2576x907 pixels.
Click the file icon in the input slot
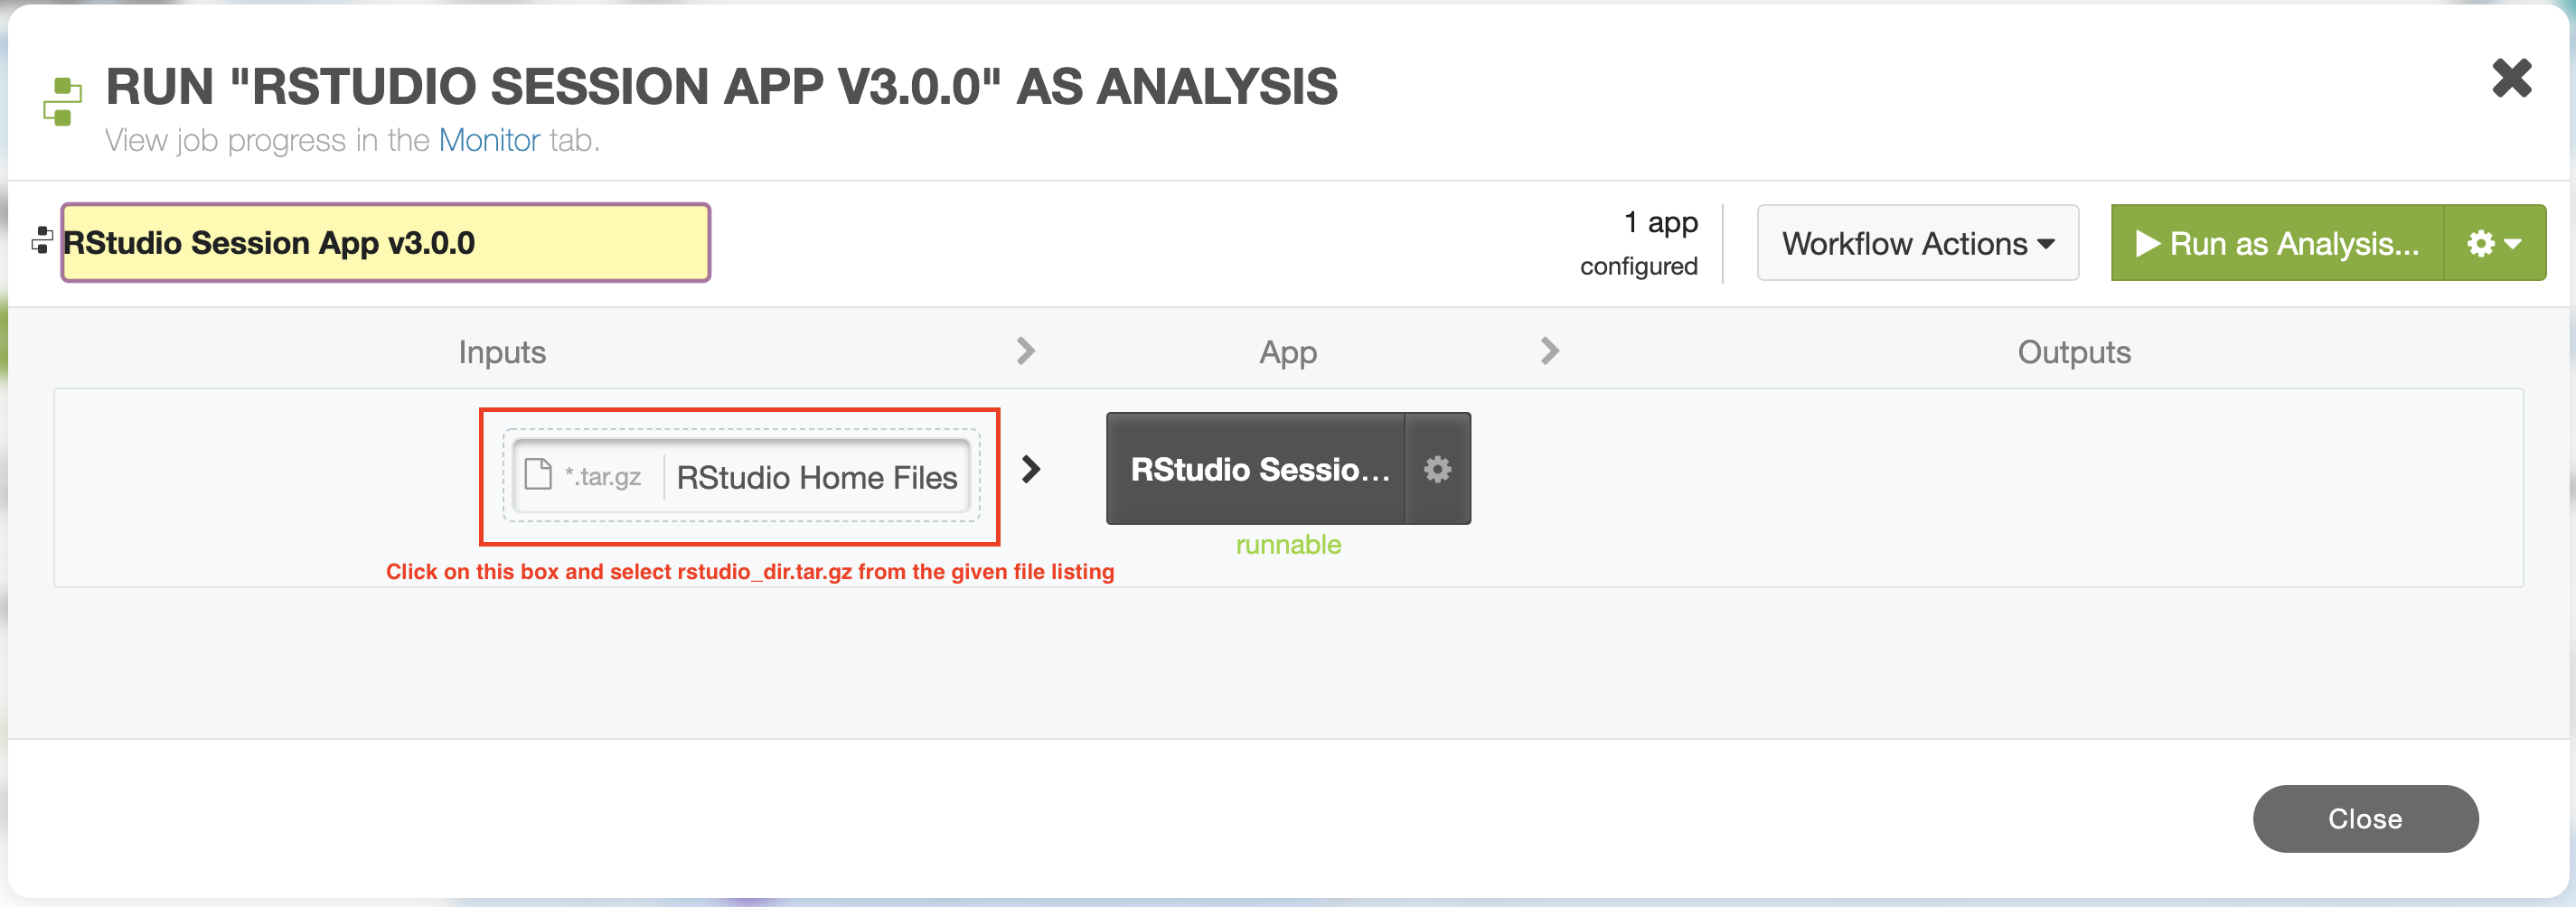coord(538,475)
